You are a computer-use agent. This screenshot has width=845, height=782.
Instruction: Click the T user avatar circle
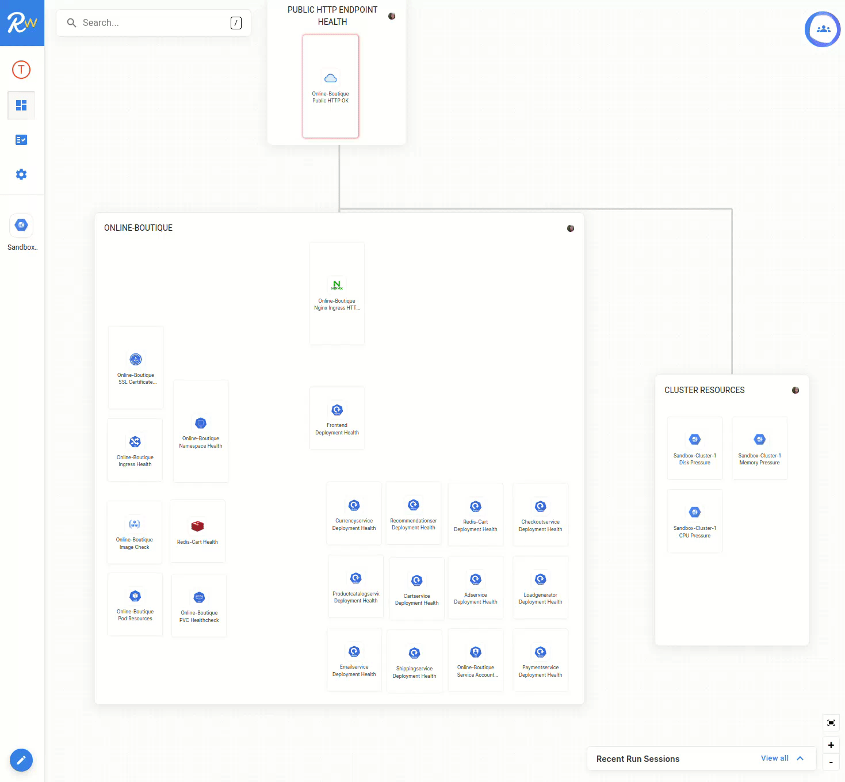pyautogui.click(x=21, y=70)
